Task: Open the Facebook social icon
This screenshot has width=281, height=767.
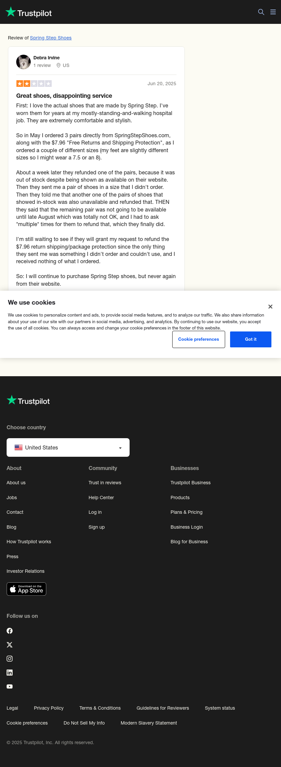Action: click(10, 631)
